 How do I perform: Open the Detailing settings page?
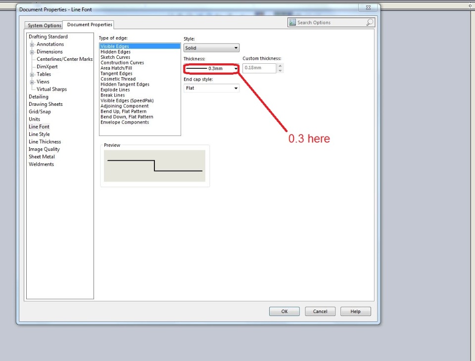tap(39, 96)
